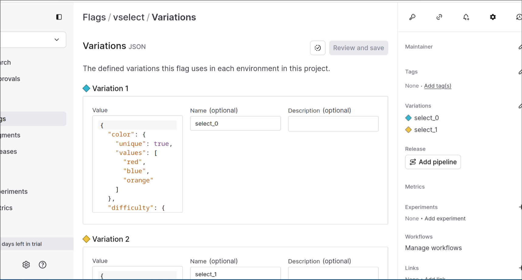Screen dimensions: 522x280
Task: Expand the project dropdown in the sidebar
Action: coord(57,40)
